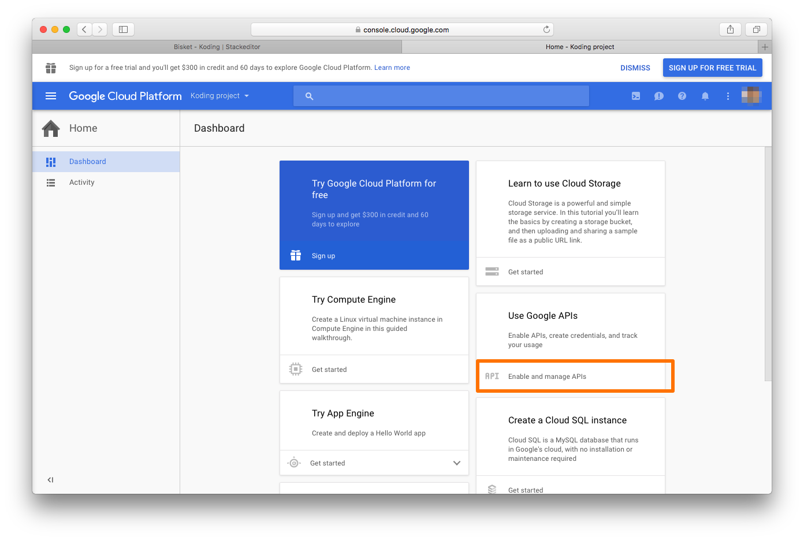Click the Home sidebar heading

[x=83, y=128]
